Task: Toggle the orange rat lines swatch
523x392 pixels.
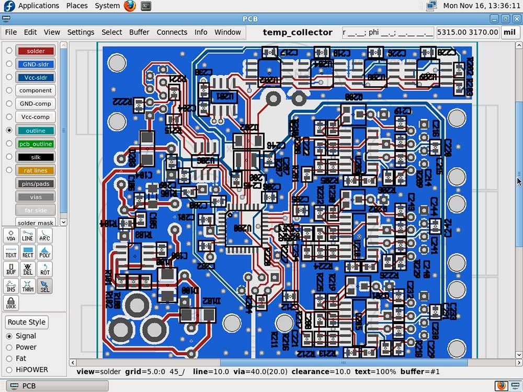Action: (x=36, y=170)
